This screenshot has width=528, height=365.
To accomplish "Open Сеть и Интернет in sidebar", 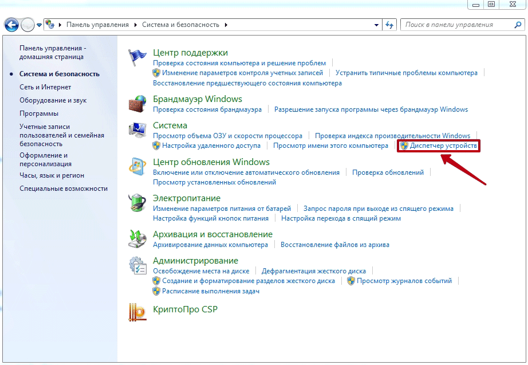I will click(x=45, y=87).
